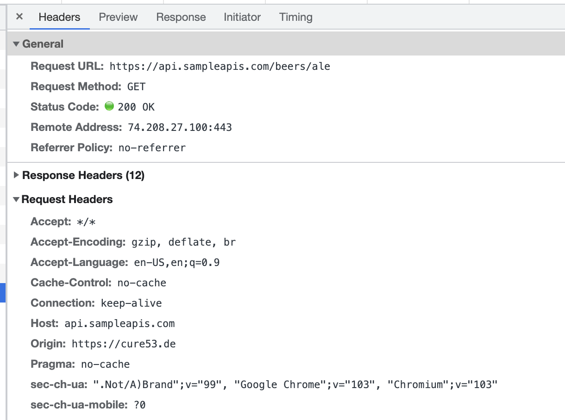
Task: Click the Origin value https://cure53.de
Action: [124, 344]
